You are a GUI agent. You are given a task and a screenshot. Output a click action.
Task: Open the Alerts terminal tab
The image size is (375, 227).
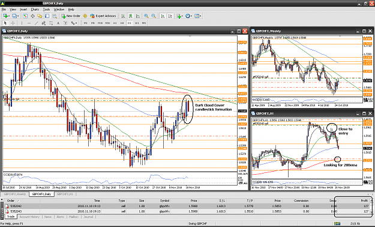click(x=60, y=217)
